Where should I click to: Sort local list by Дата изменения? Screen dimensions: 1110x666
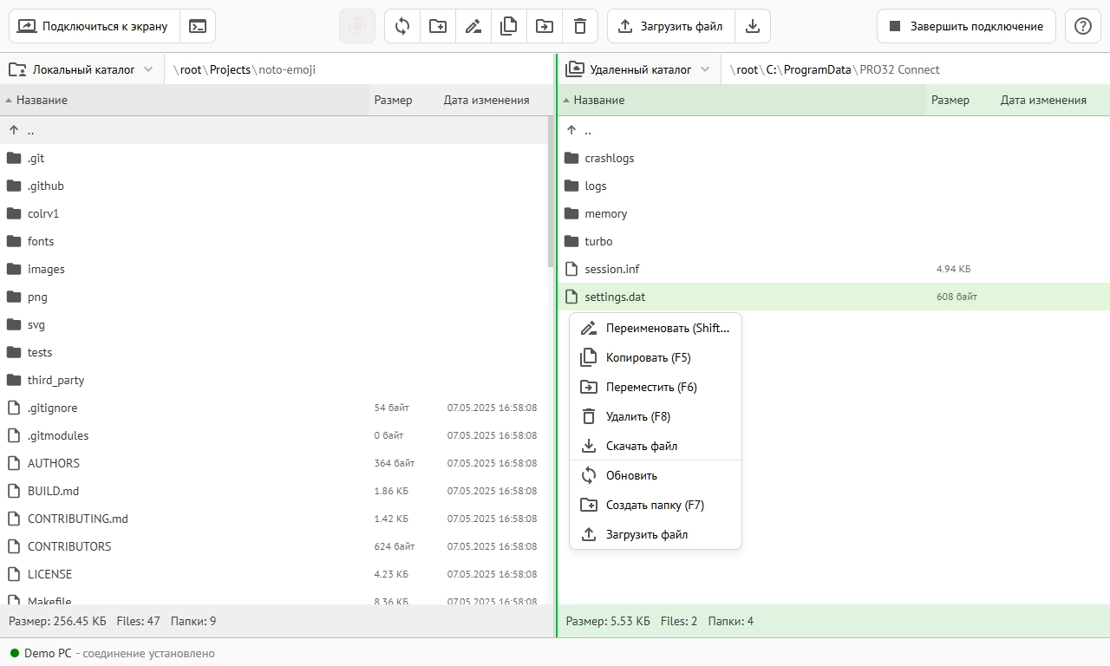click(494, 100)
